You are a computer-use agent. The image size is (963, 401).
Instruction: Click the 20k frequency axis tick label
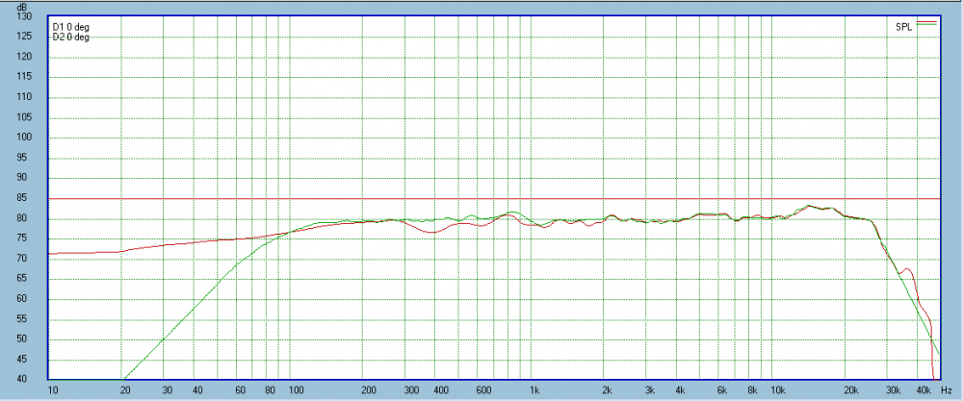[850, 391]
